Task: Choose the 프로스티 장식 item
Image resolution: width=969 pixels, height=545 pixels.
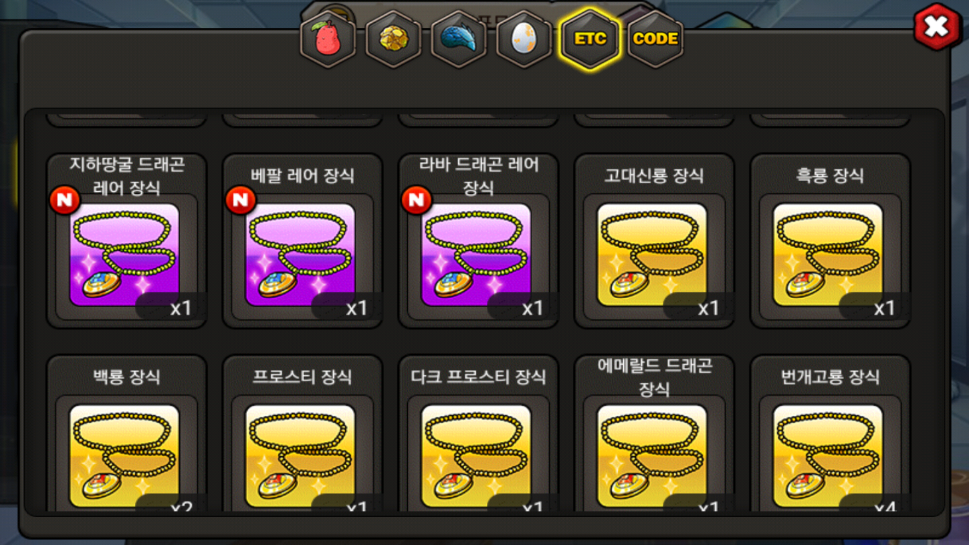Action: click(x=303, y=434)
